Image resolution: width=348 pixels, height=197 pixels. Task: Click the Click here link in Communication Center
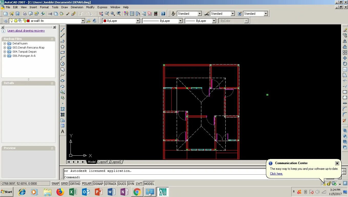click(276, 174)
